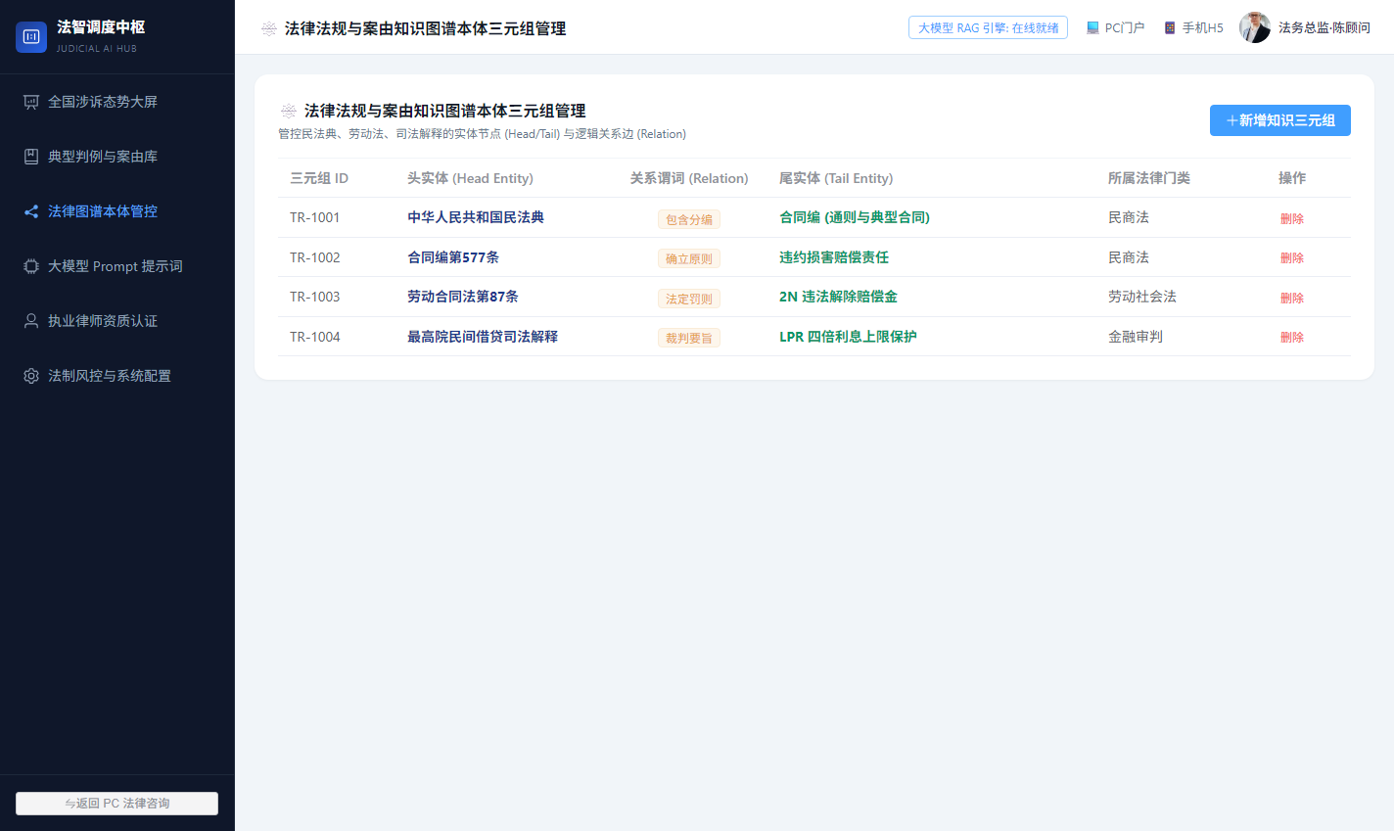
Task: Click the 头实体 (Head Entity) column header
Action: [470, 178]
